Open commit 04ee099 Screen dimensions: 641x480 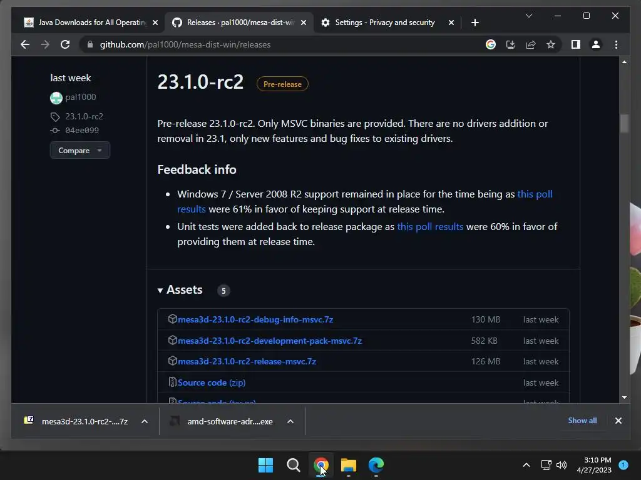(x=82, y=130)
